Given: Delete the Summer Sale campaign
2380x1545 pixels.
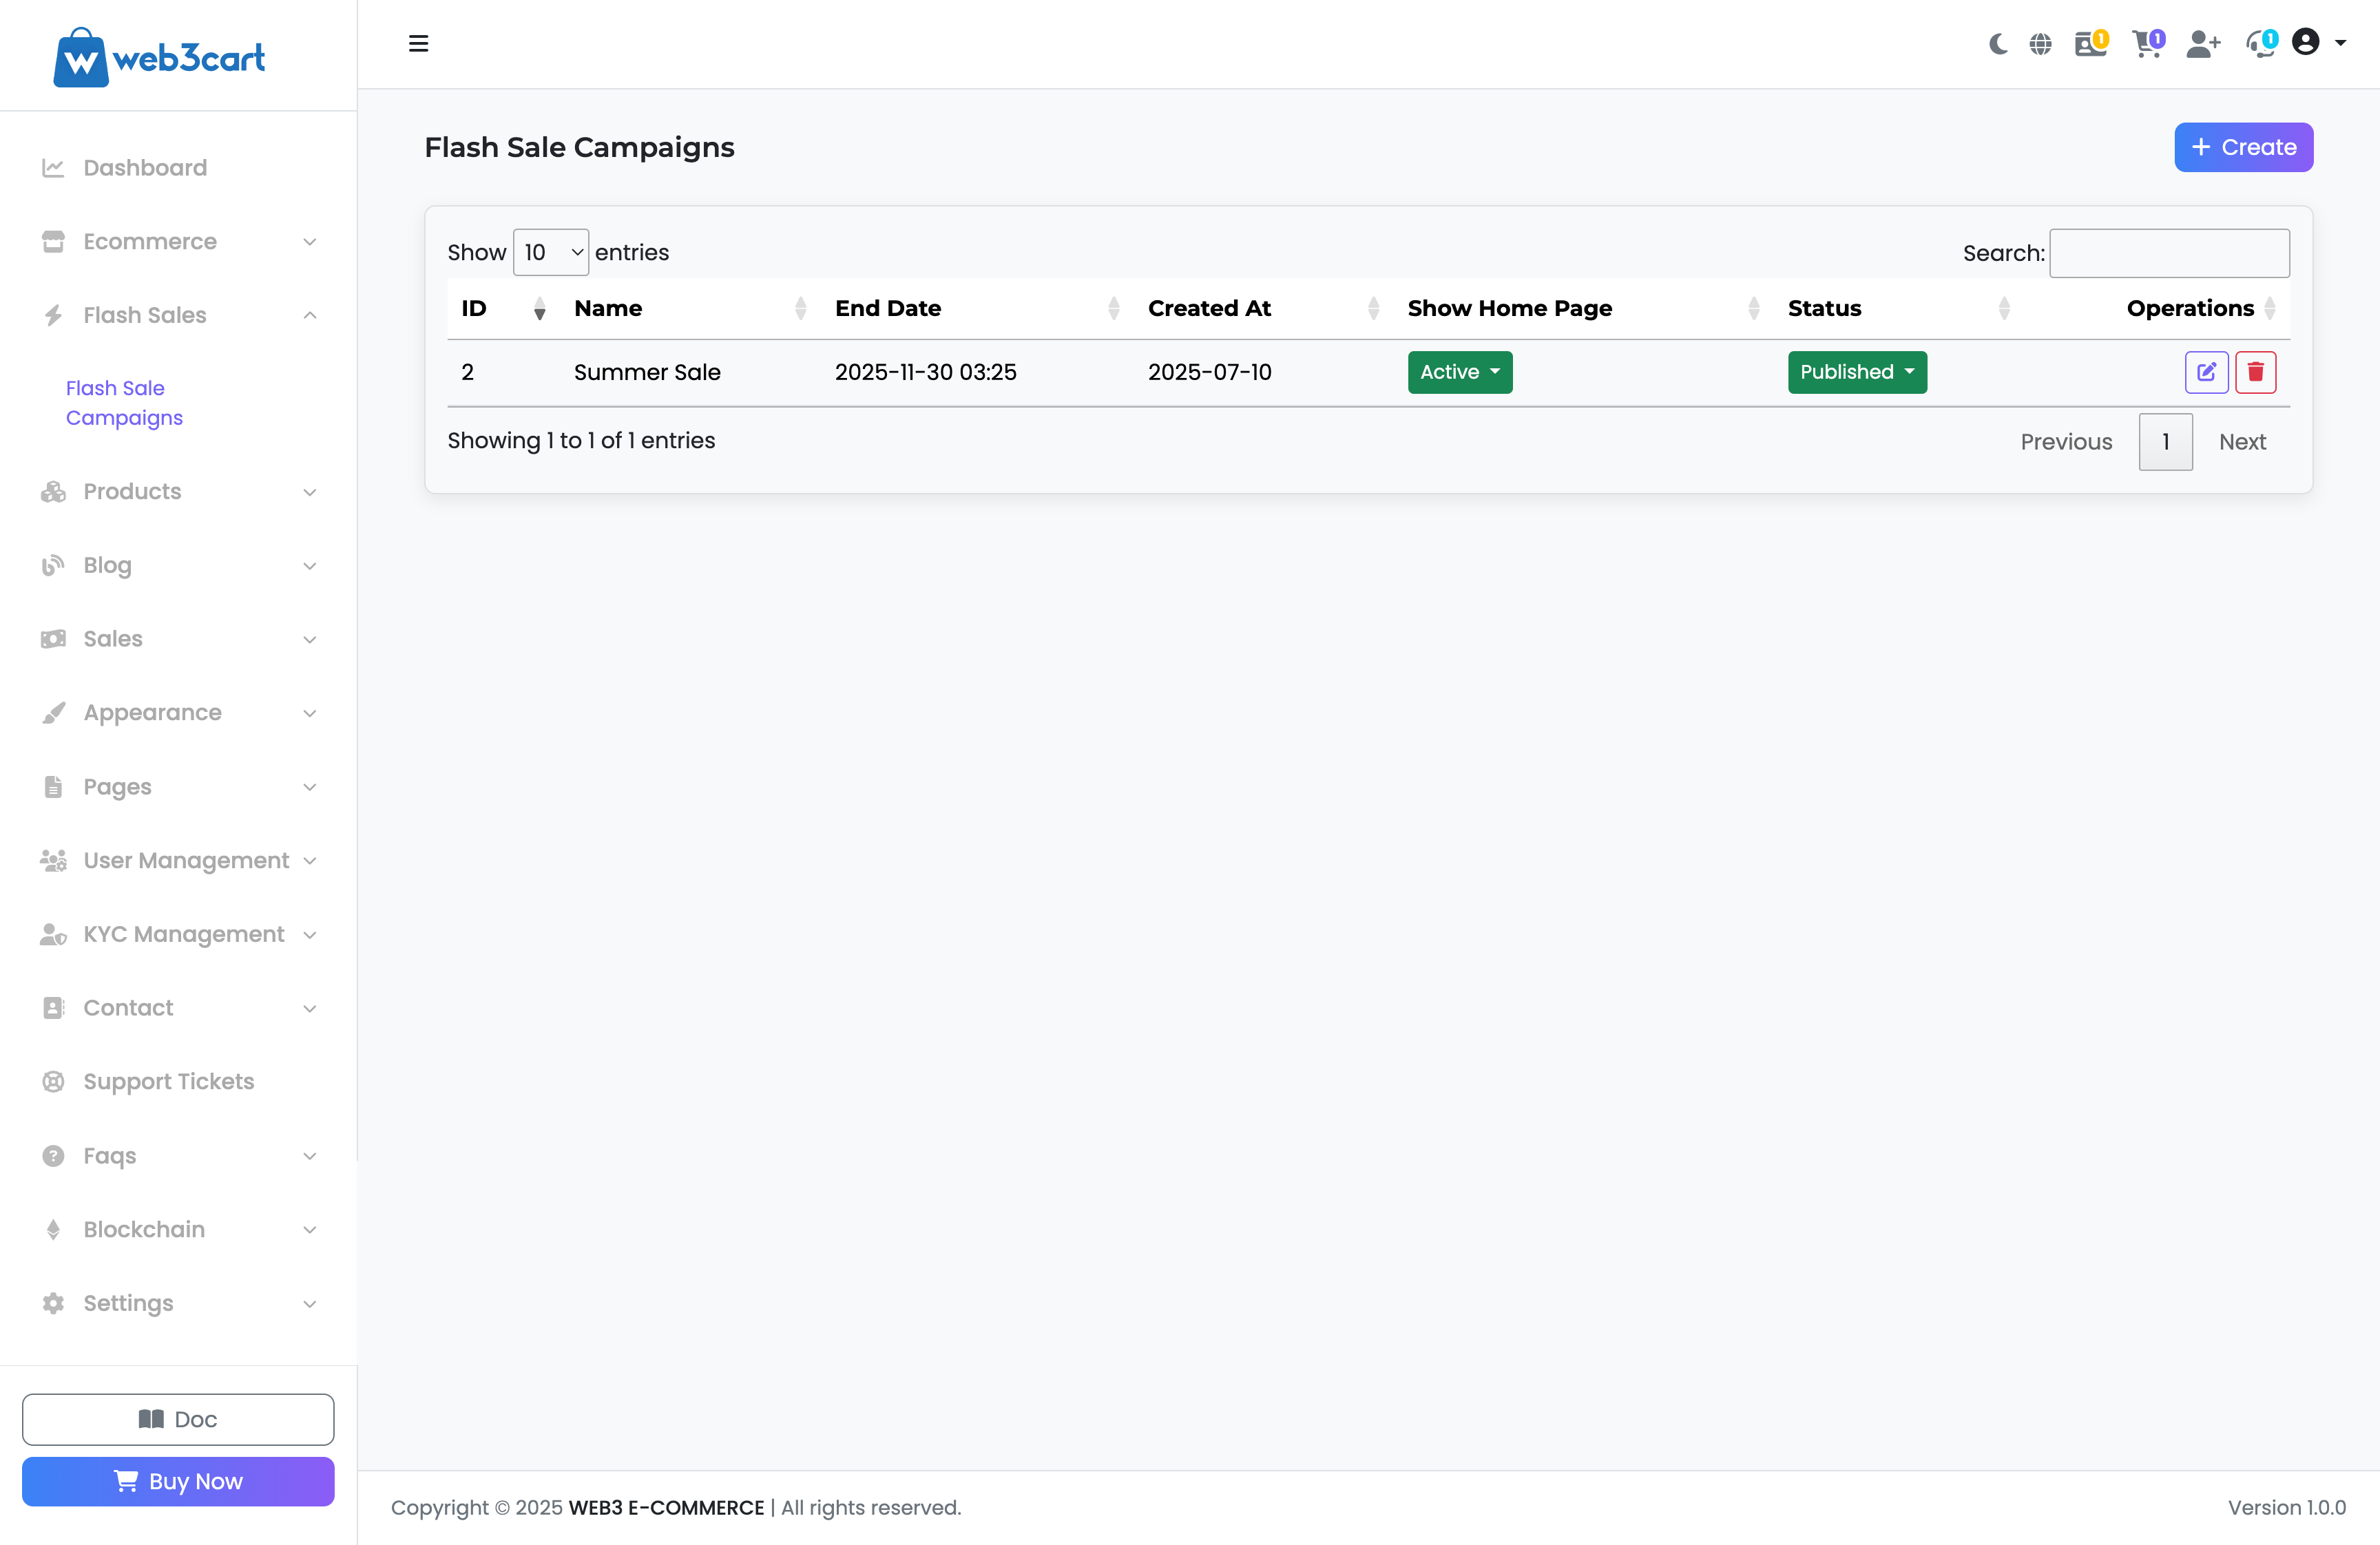Looking at the screenshot, I should 2255,372.
